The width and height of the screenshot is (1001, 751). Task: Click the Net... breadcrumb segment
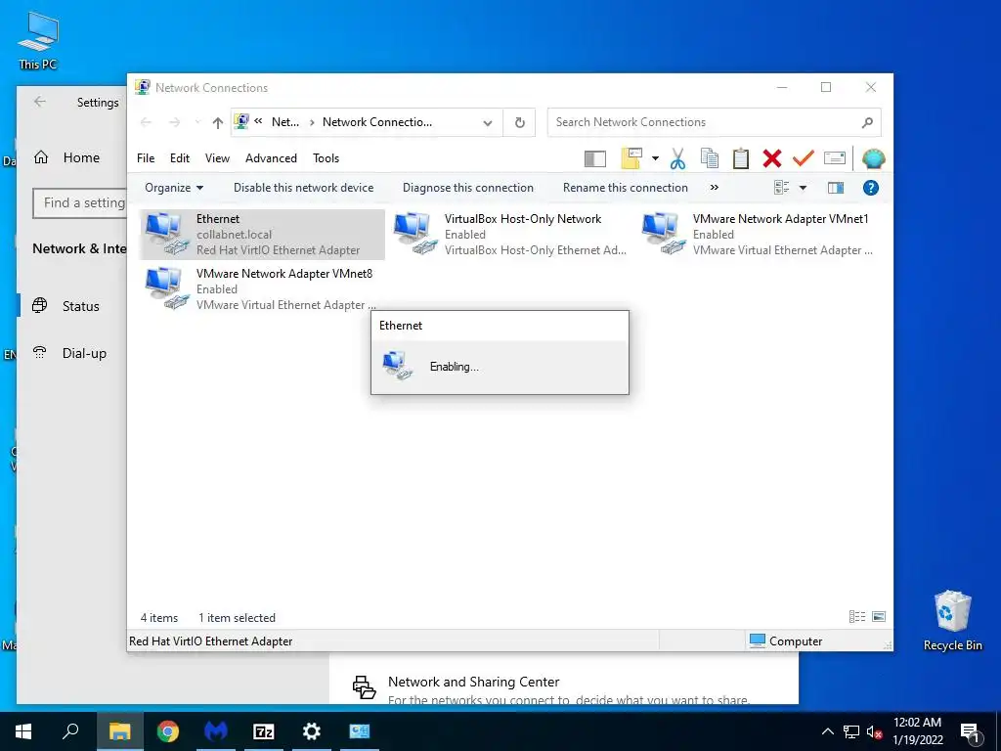point(285,122)
